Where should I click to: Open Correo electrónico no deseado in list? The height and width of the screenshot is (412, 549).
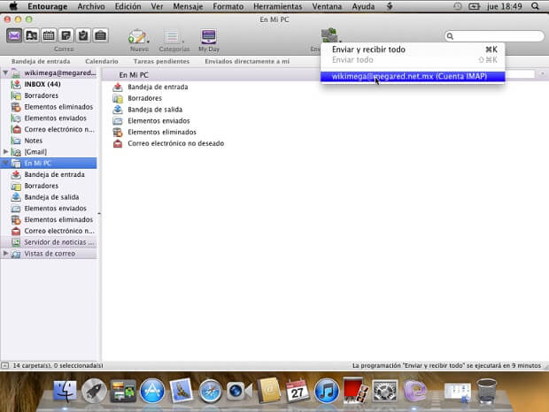coord(175,143)
